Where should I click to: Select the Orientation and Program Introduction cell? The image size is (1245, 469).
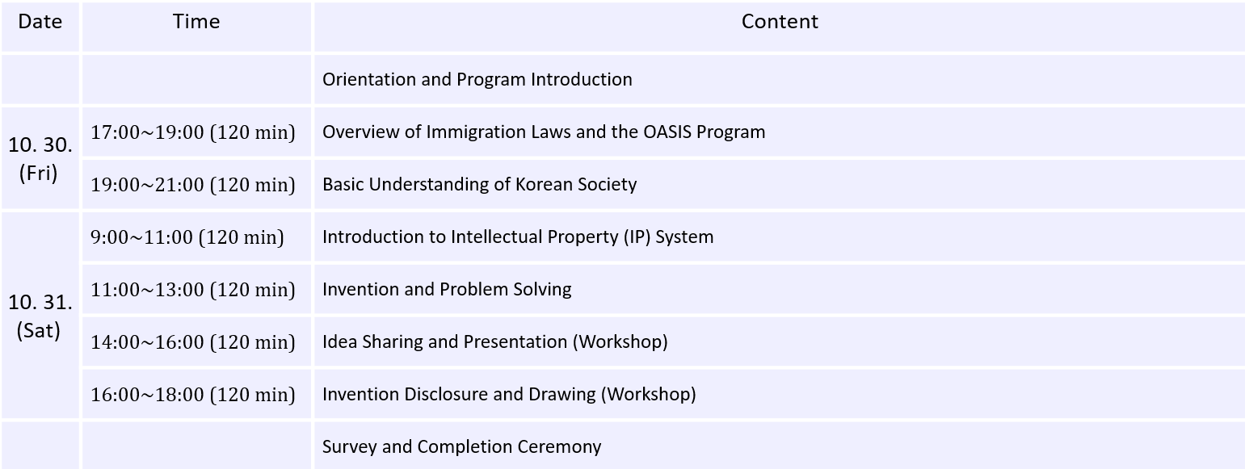477,79
